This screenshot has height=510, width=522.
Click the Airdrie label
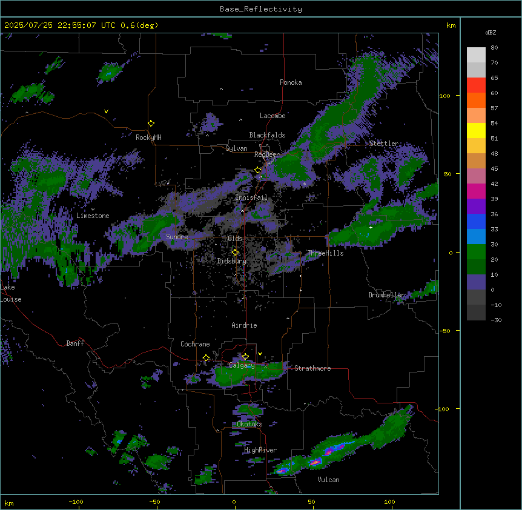point(244,325)
